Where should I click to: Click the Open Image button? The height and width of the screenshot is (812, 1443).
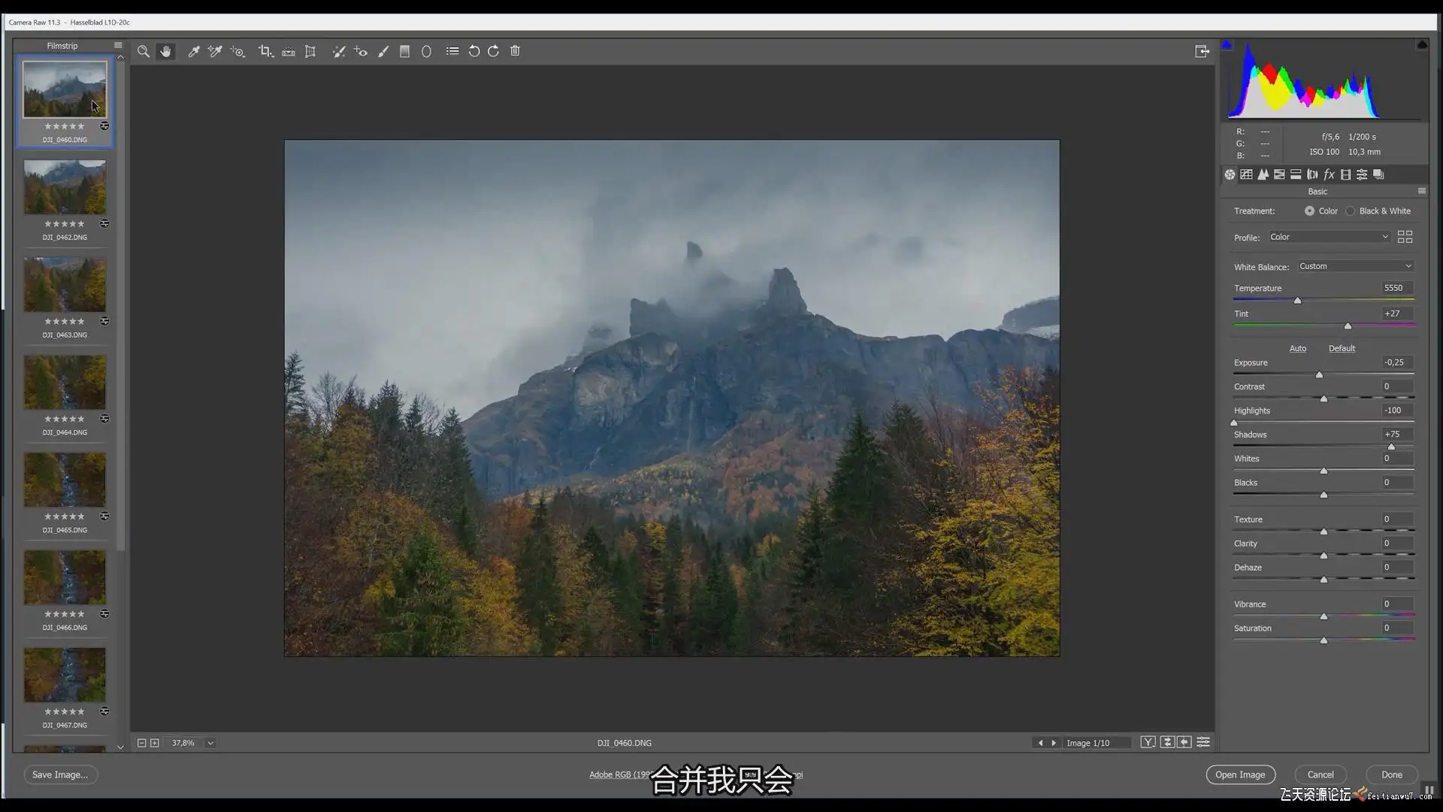pos(1240,774)
